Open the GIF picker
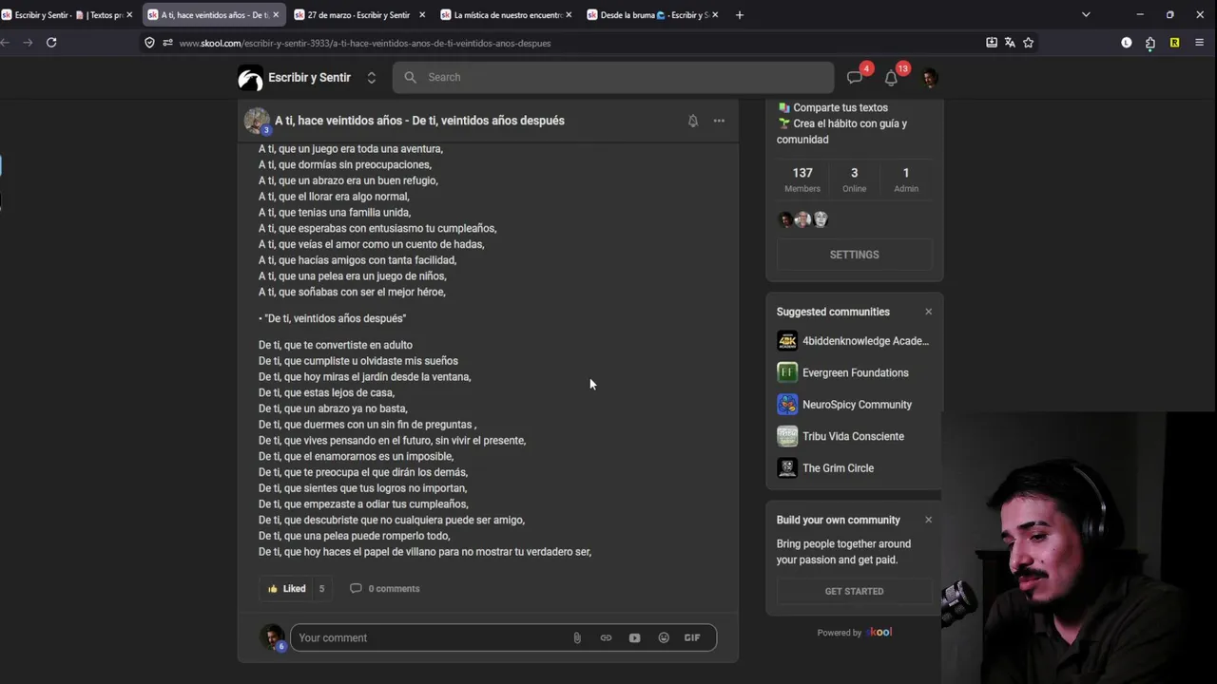1217x684 pixels. 692,637
